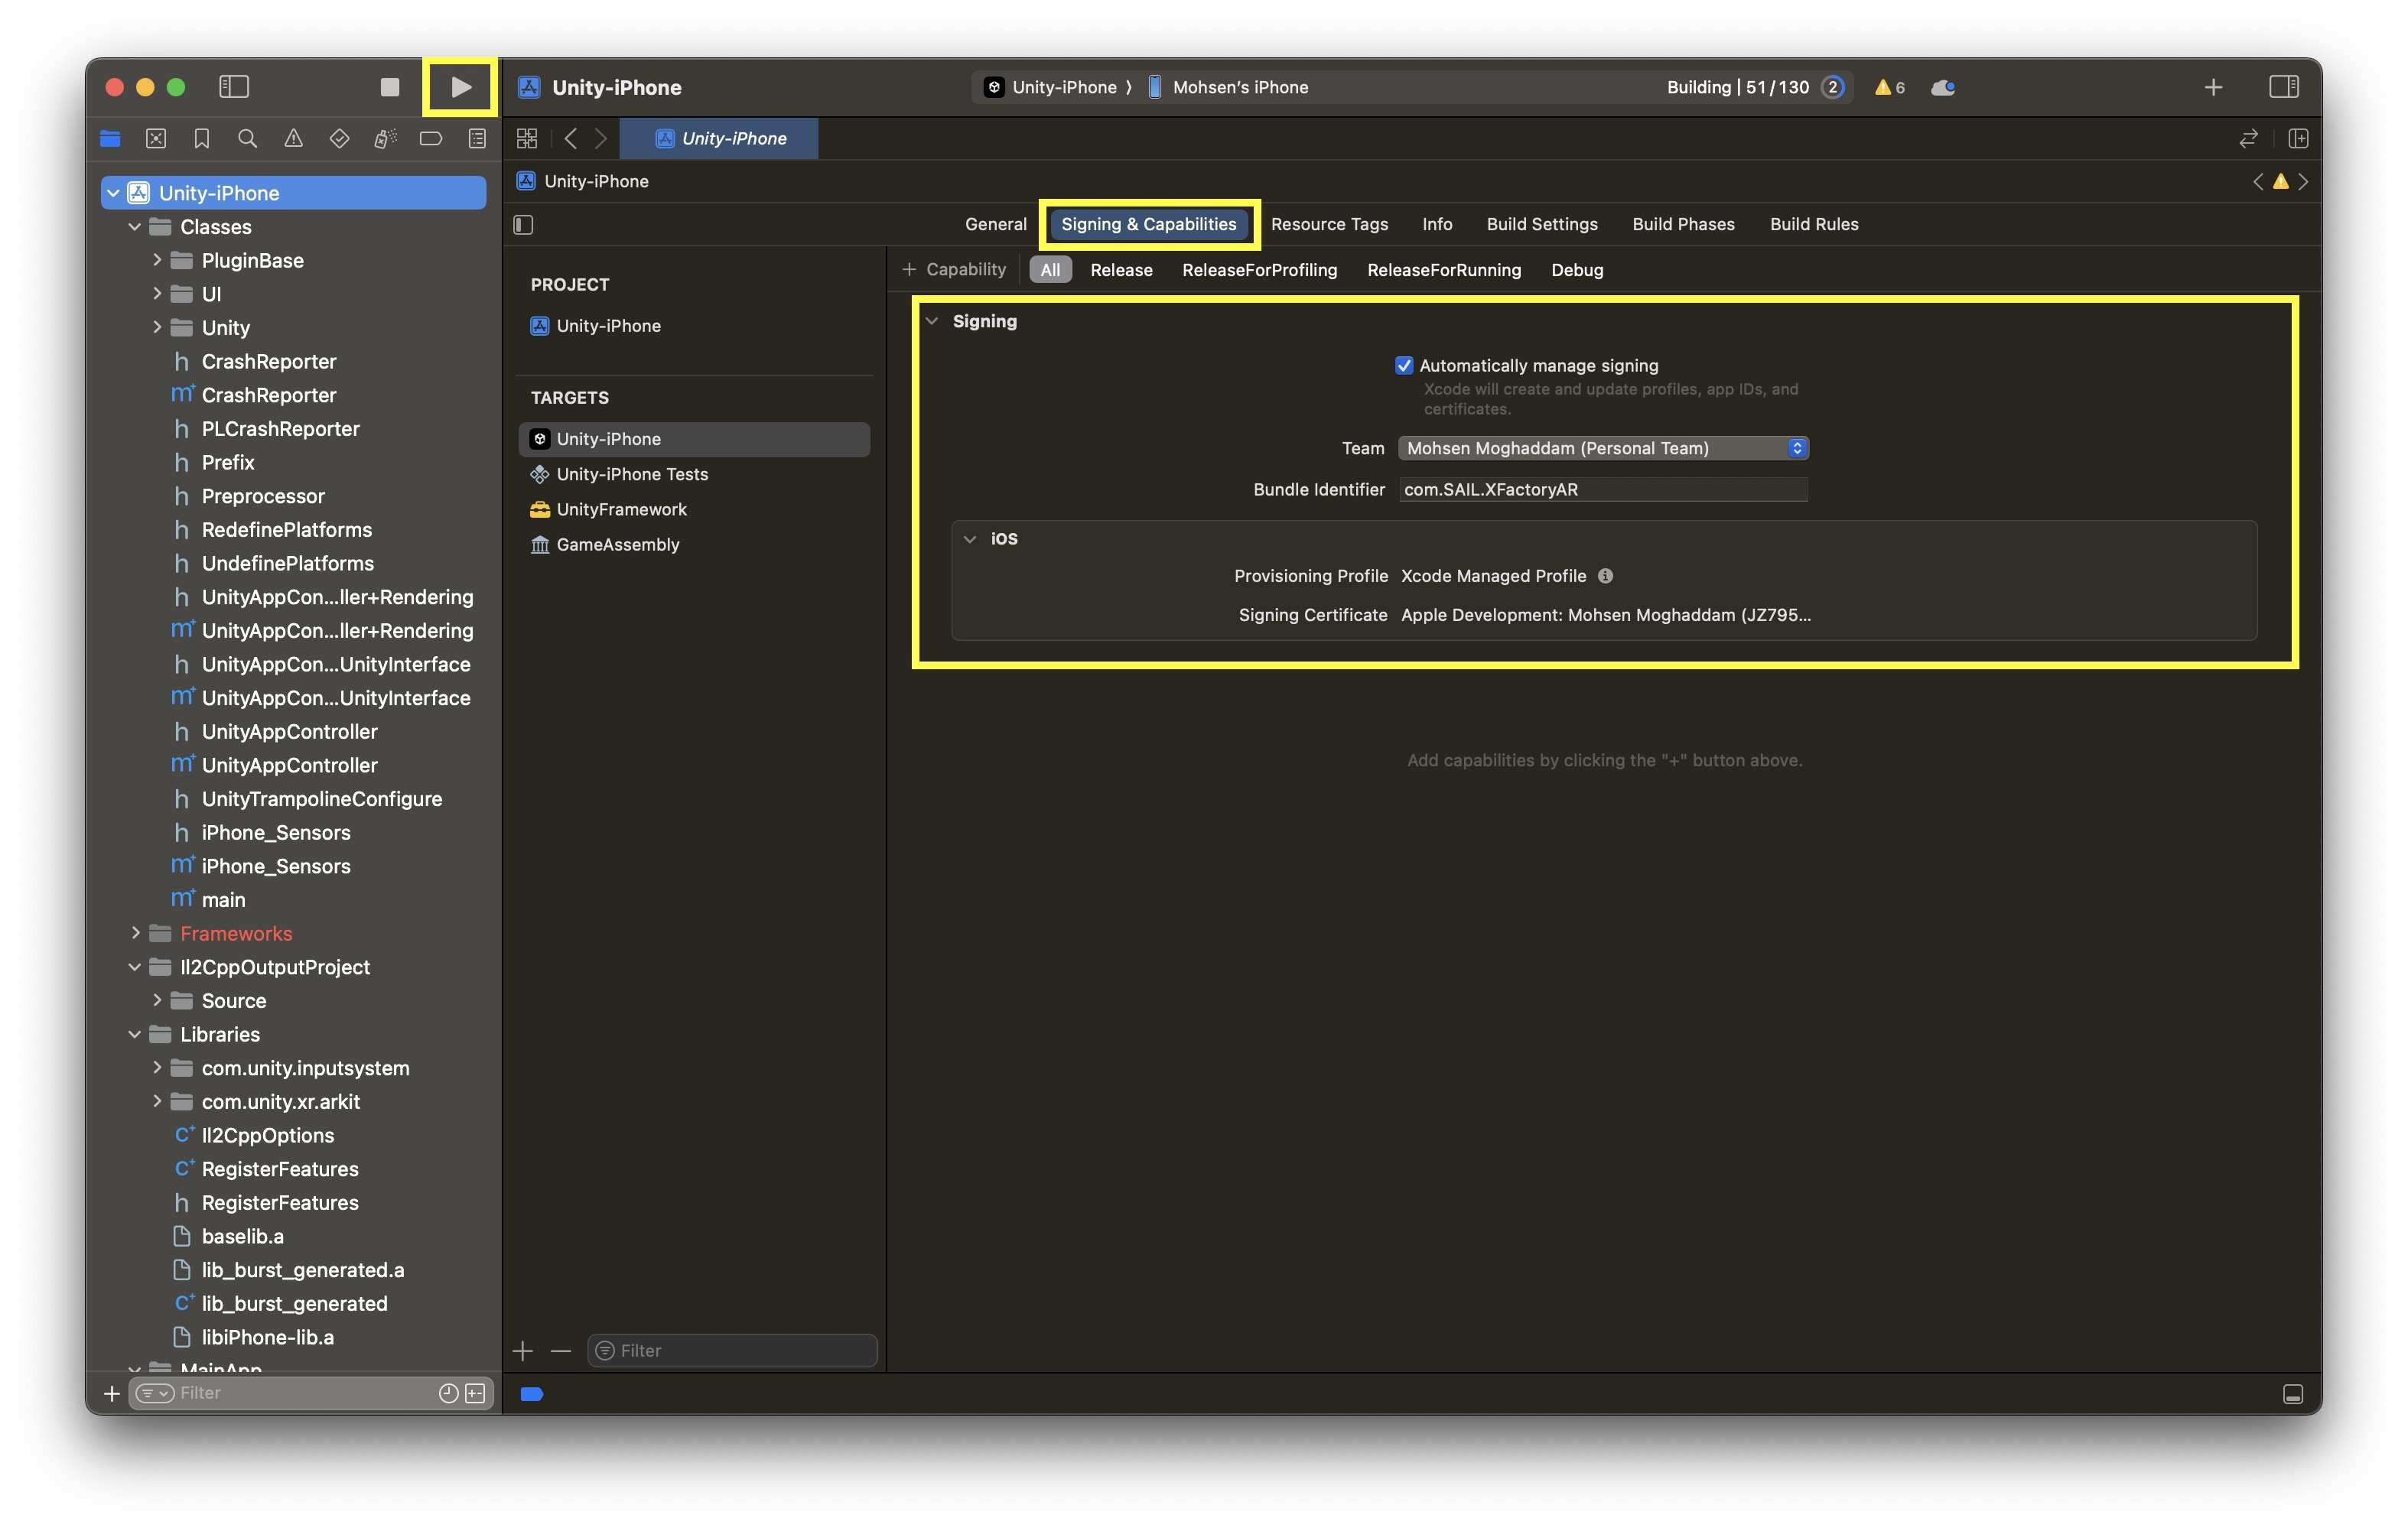Viewport: 2408px width, 1528px height.
Task: Click the Bundle Identifier text field
Action: (x=1602, y=490)
